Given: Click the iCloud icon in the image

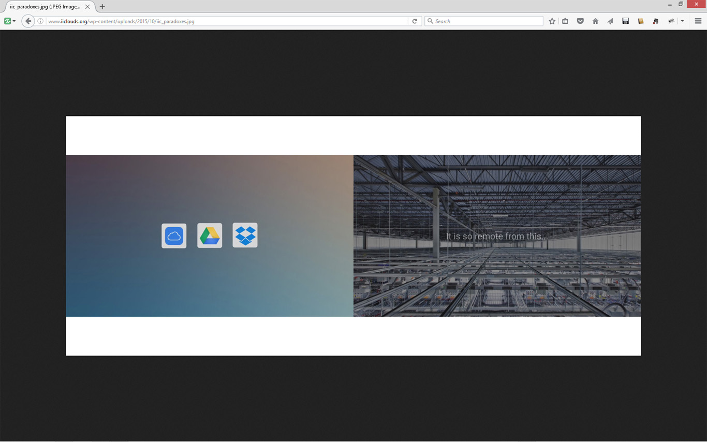Looking at the screenshot, I should click(174, 236).
